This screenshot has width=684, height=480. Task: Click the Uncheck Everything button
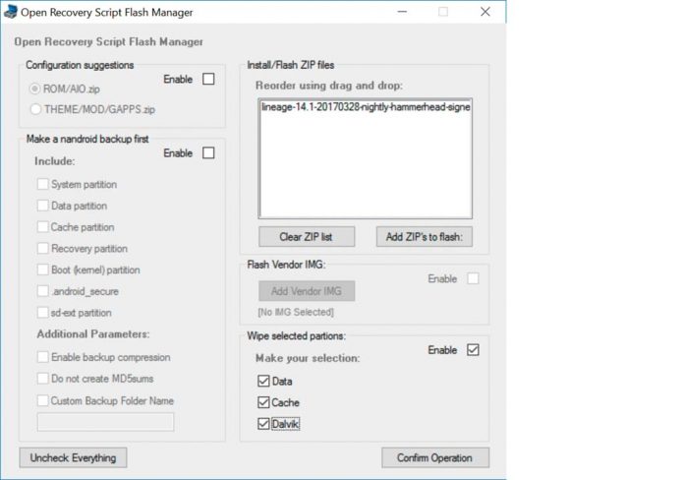tap(73, 457)
